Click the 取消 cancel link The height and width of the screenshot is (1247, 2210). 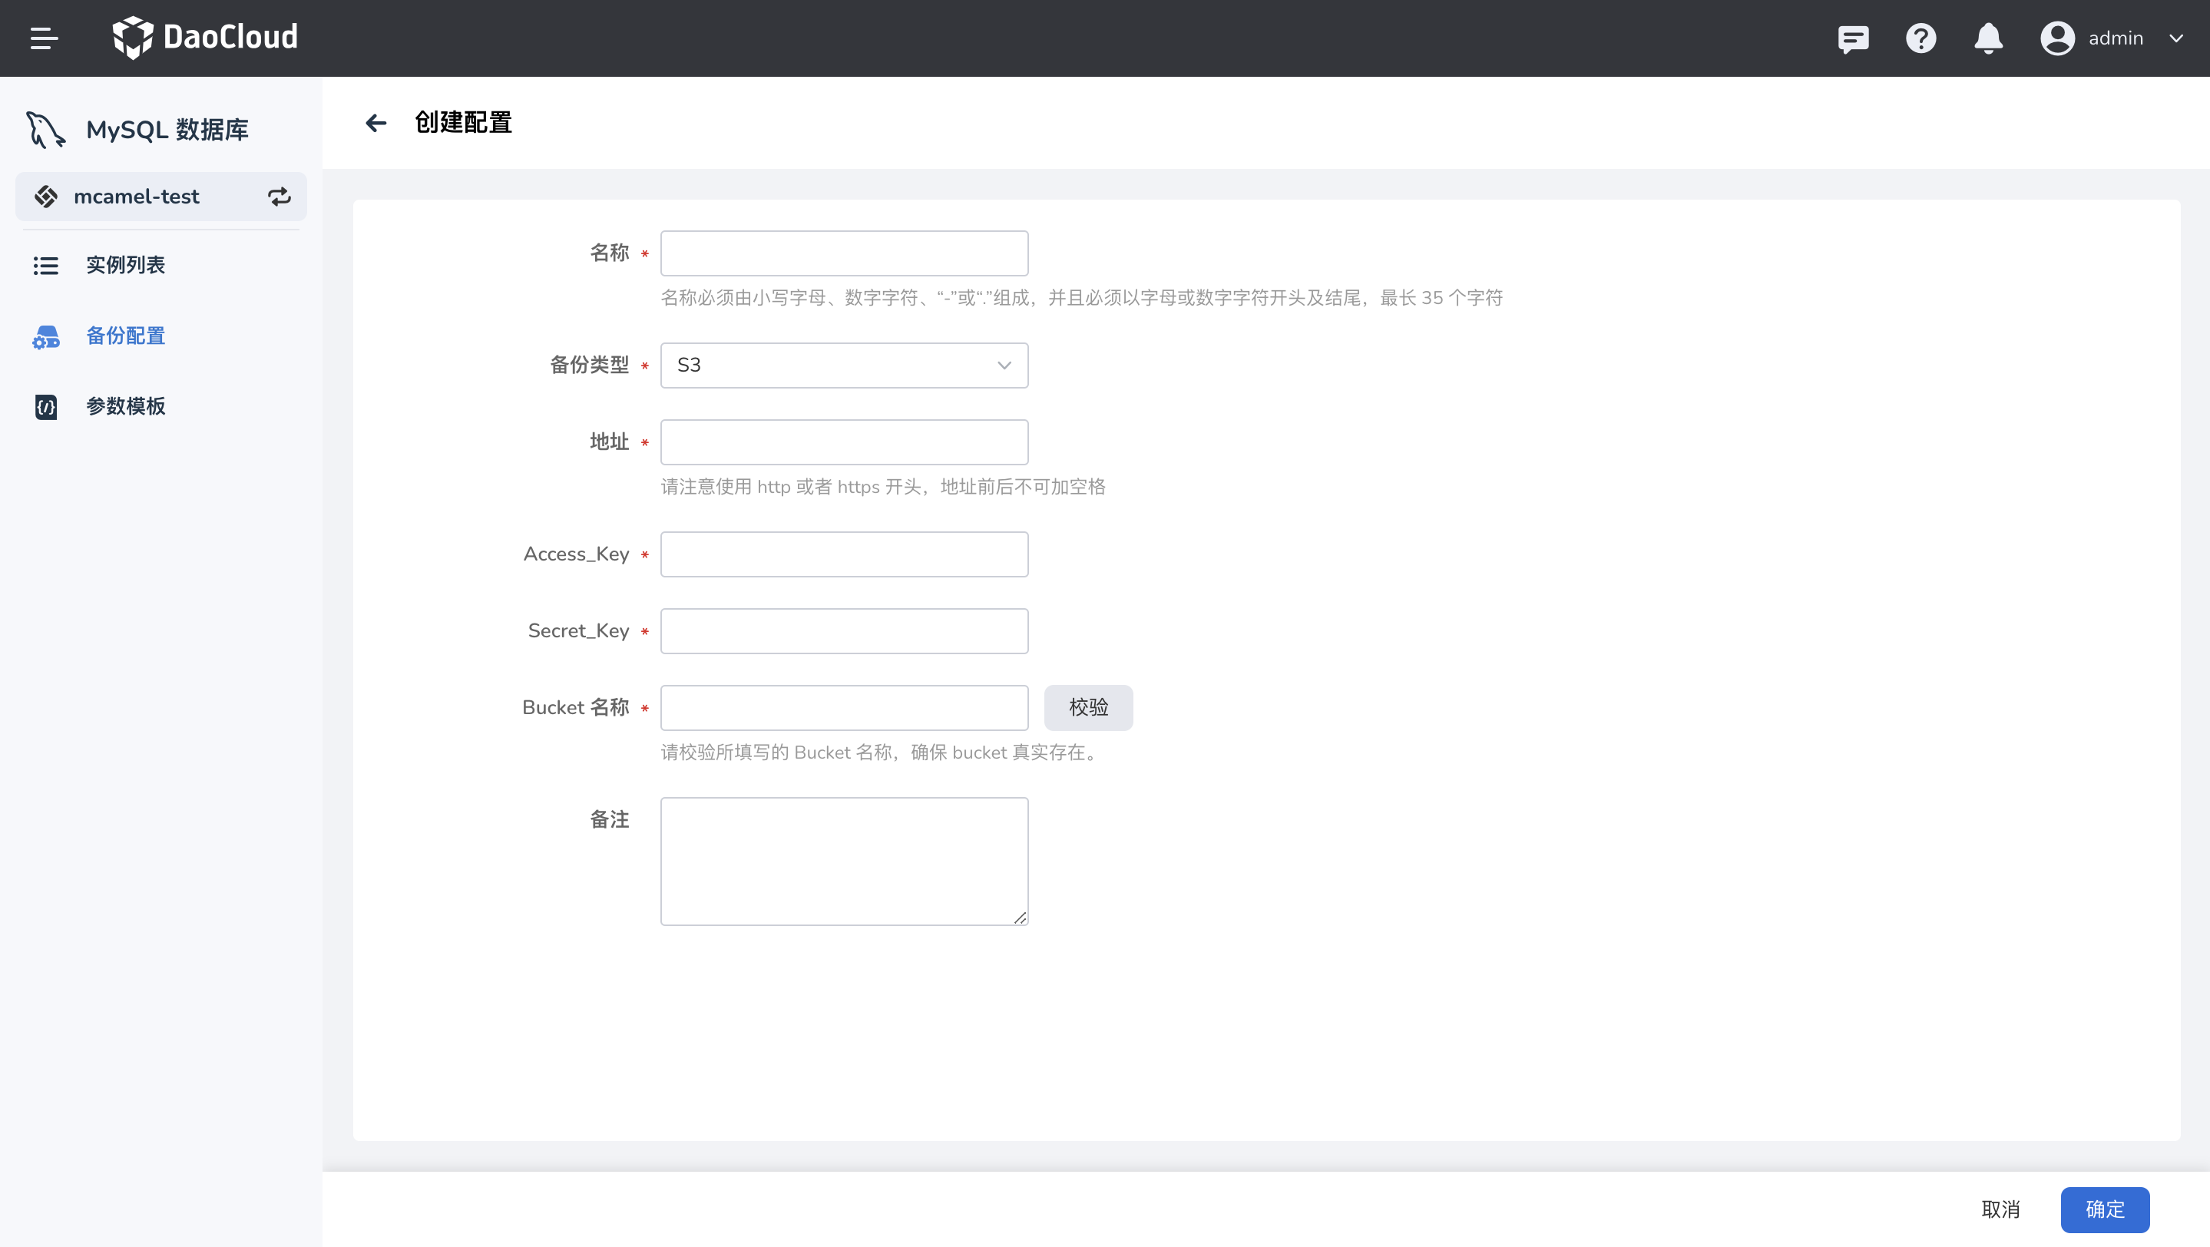(2000, 1209)
